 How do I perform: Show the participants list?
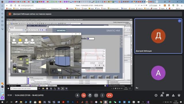point(162,95)
